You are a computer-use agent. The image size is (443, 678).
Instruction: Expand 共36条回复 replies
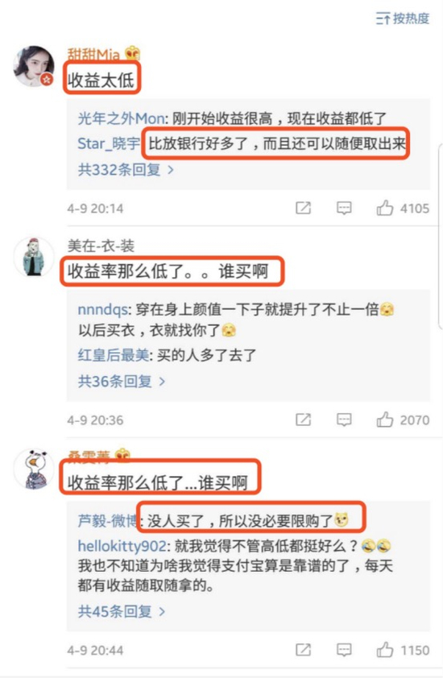(122, 382)
